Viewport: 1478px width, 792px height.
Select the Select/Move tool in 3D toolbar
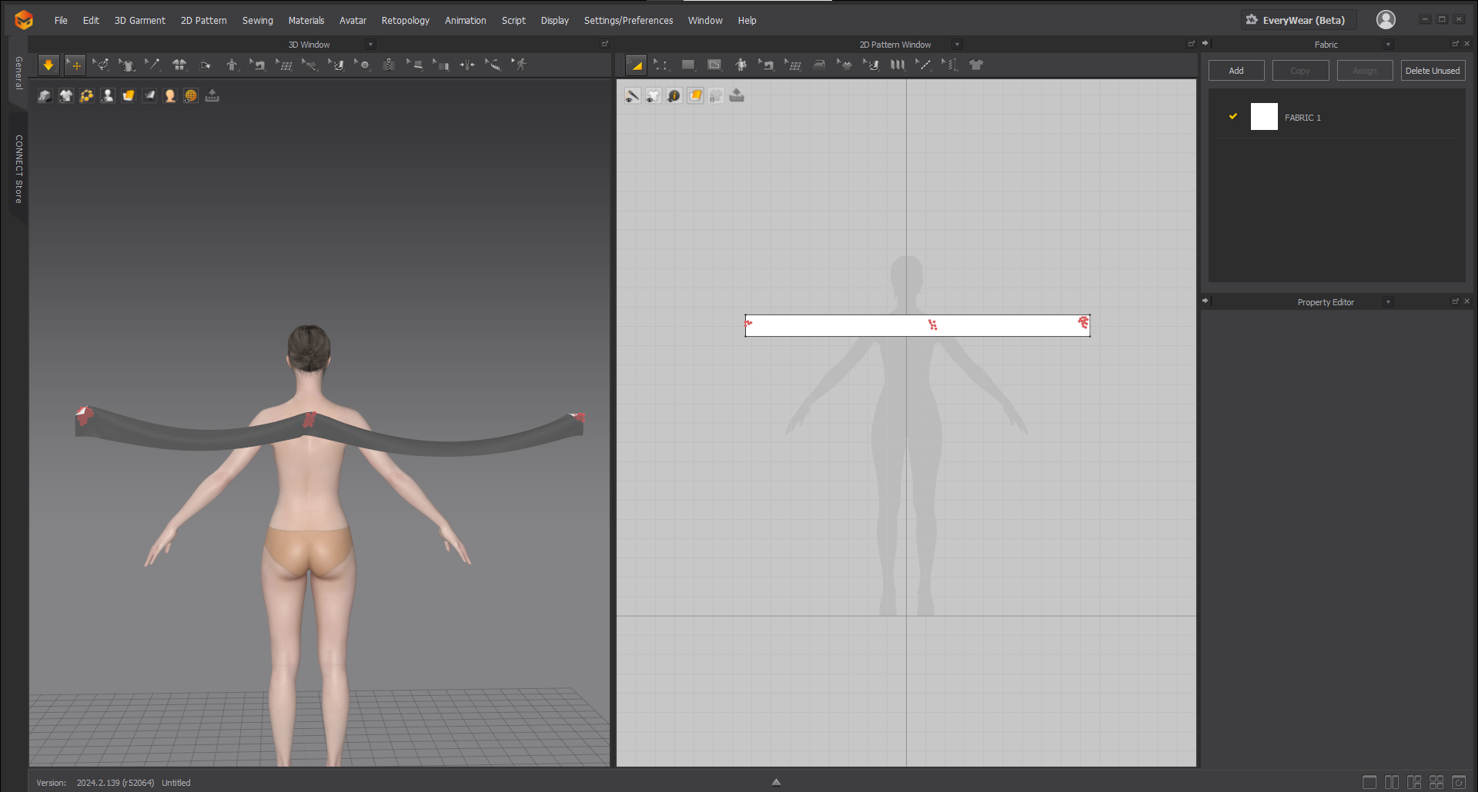click(75, 65)
